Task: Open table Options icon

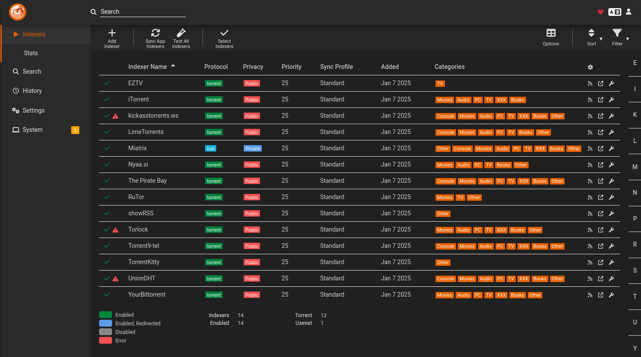Action: [551, 33]
